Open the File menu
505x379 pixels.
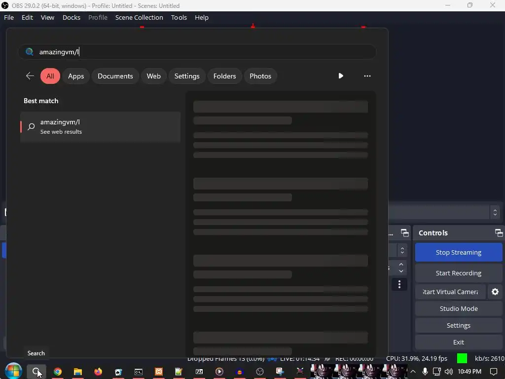[x=9, y=17]
